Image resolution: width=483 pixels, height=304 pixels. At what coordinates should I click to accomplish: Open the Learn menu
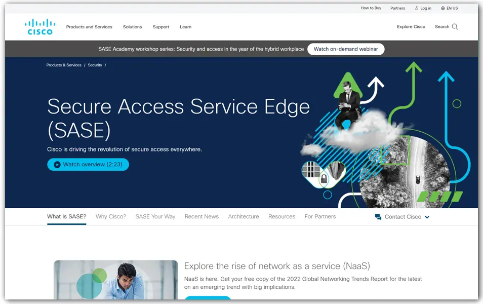click(185, 27)
